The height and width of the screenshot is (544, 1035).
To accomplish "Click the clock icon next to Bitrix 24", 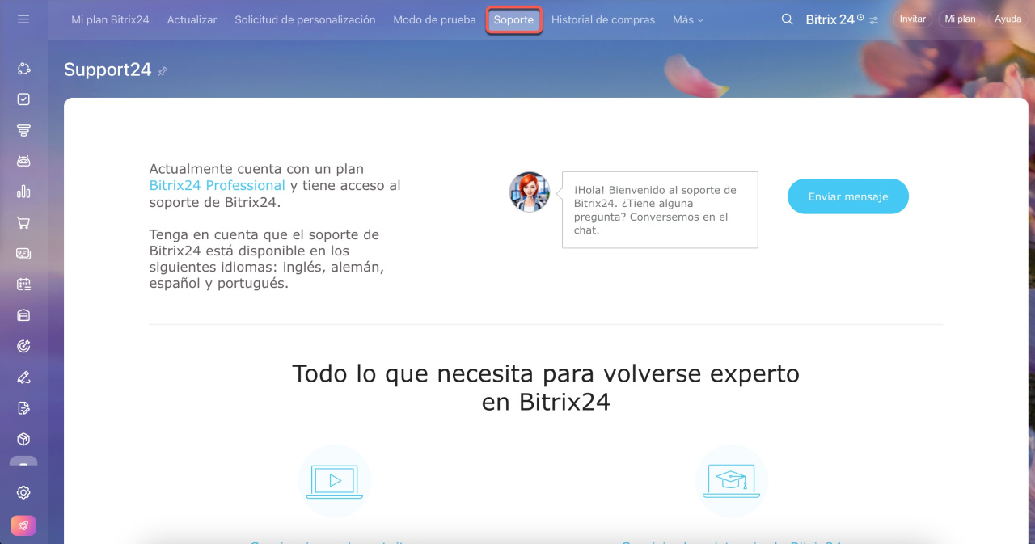I will coord(860,17).
